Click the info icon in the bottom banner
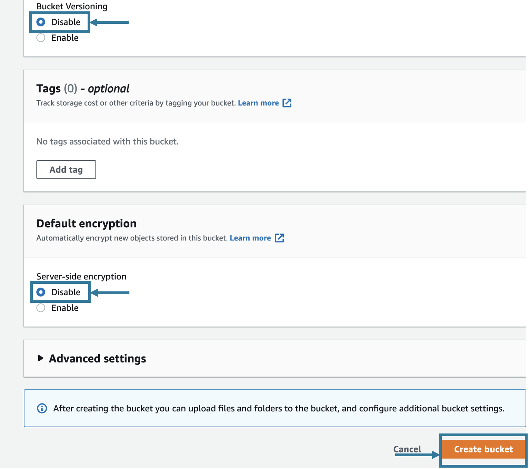The width and height of the screenshot is (529, 469). pyautogui.click(x=42, y=408)
